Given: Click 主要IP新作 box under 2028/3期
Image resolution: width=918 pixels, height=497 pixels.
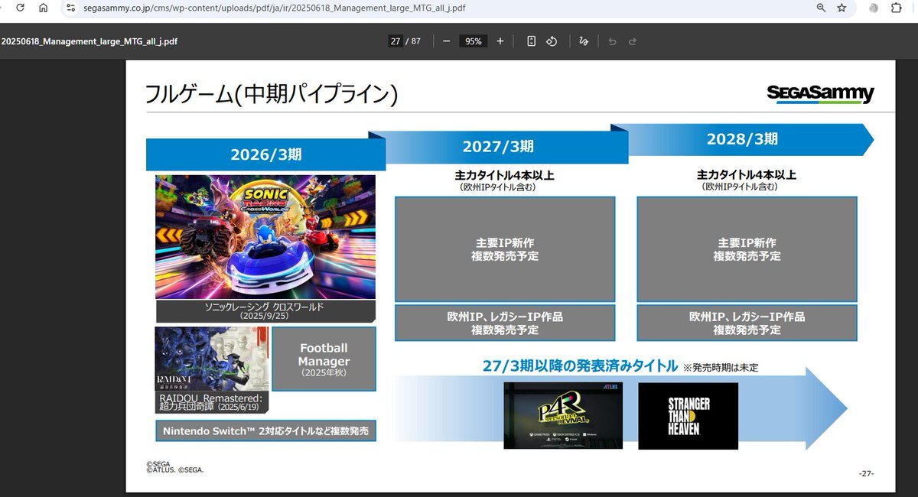Looking at the screenshot, I should [747, 249].
